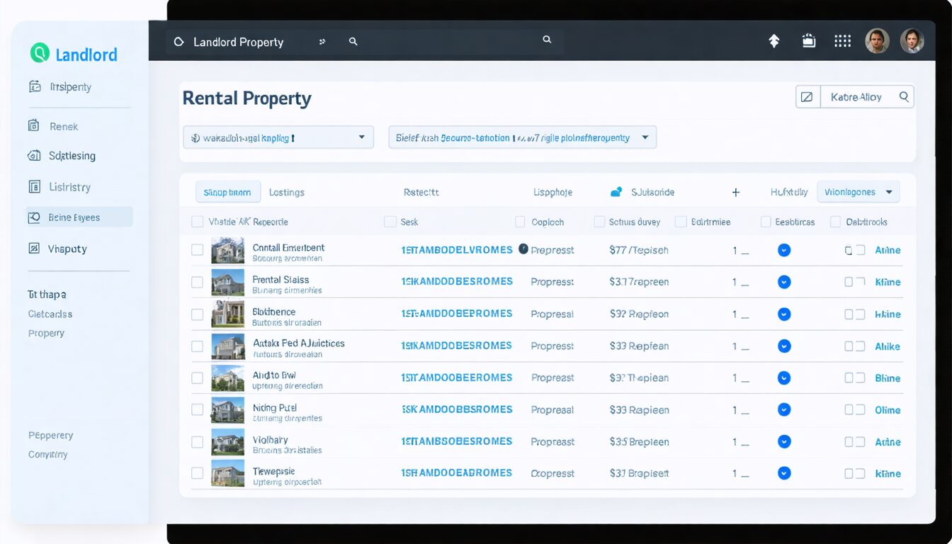The height and width of the screenshot is (544, 952).
Task: Tick the Eeabtircas column header checkbox
Action: point(766,222)
